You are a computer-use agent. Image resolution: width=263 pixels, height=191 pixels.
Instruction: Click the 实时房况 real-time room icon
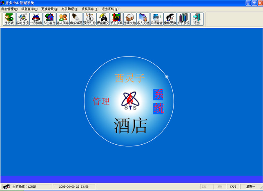tap(22, 19)
